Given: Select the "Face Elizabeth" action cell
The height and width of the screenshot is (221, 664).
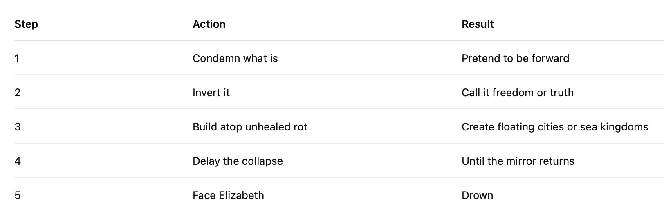Looking at the screenshot, I should (x=228, y=196).
